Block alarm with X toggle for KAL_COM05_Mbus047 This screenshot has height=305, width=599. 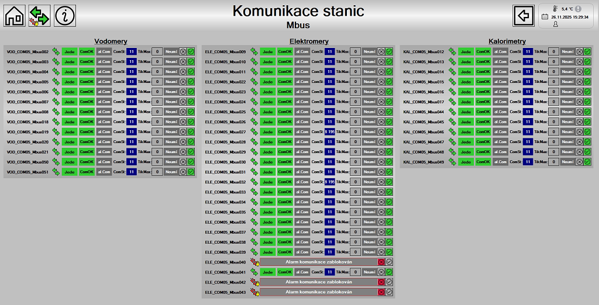(580, 142)
